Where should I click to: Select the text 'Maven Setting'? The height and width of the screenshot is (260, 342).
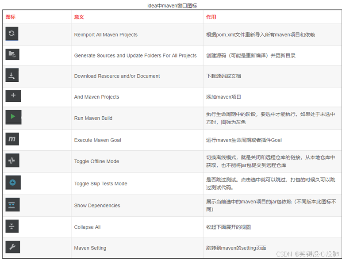point(90,248)
